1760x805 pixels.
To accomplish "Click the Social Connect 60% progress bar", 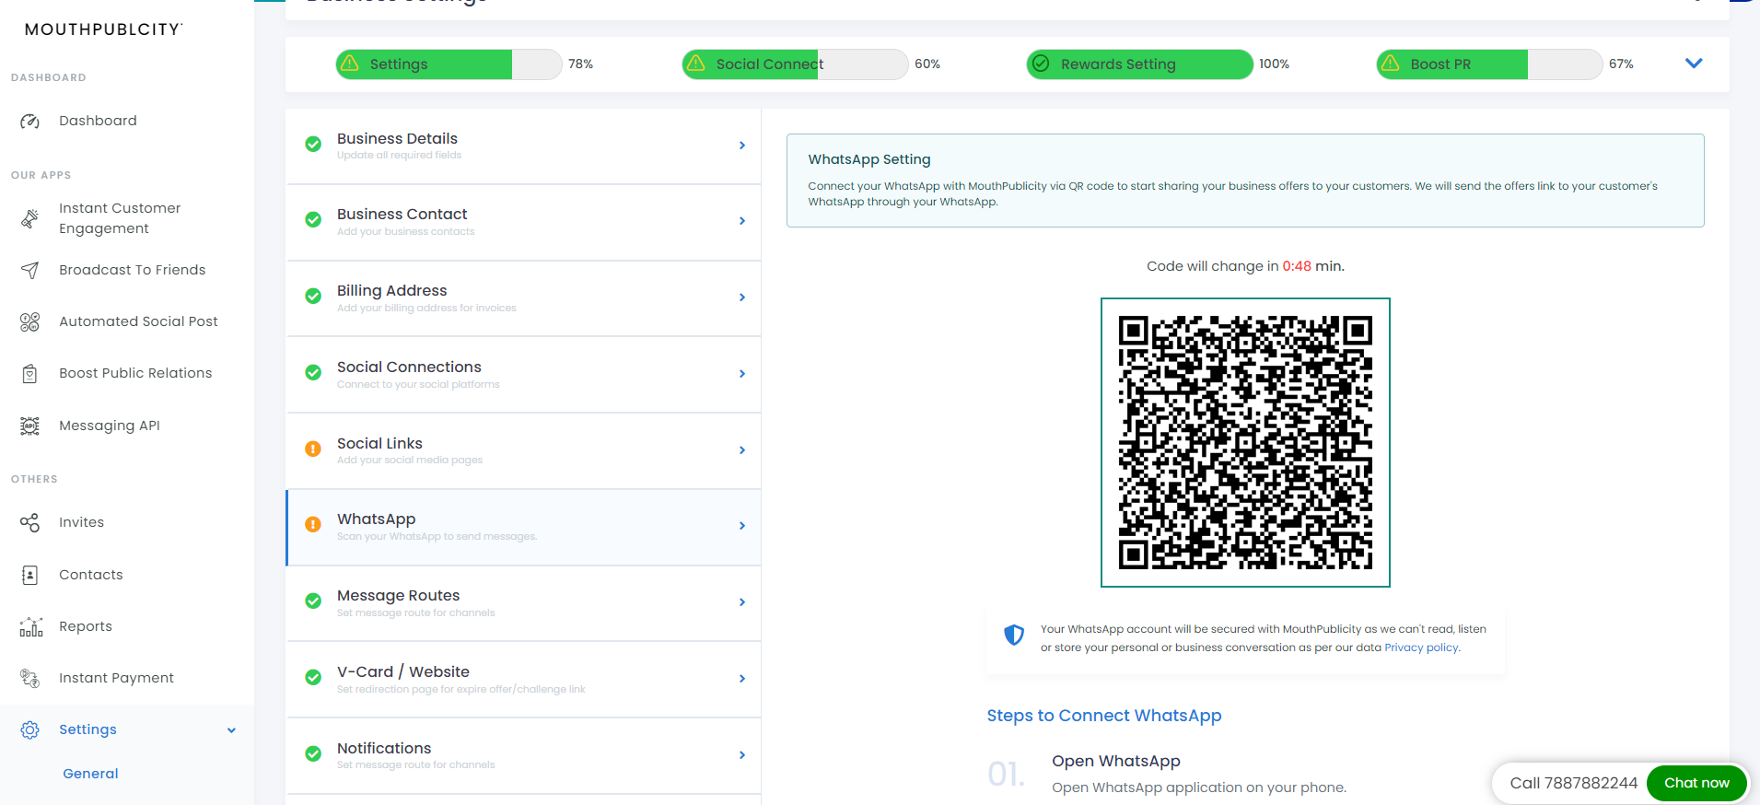I will pyautogui.click(x=795, y=64).
